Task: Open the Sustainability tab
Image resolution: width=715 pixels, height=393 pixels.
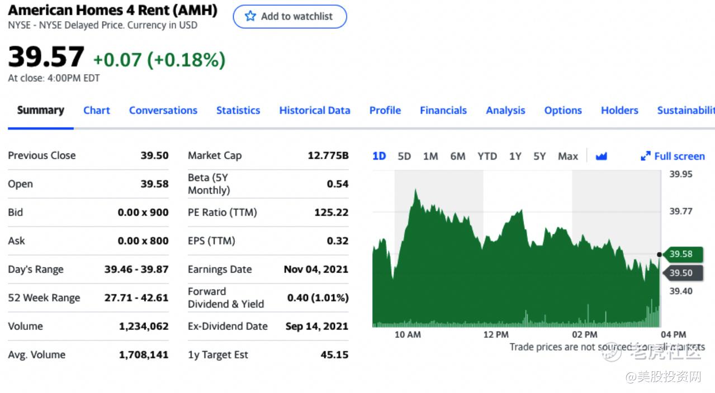Action: pos(686,110)
